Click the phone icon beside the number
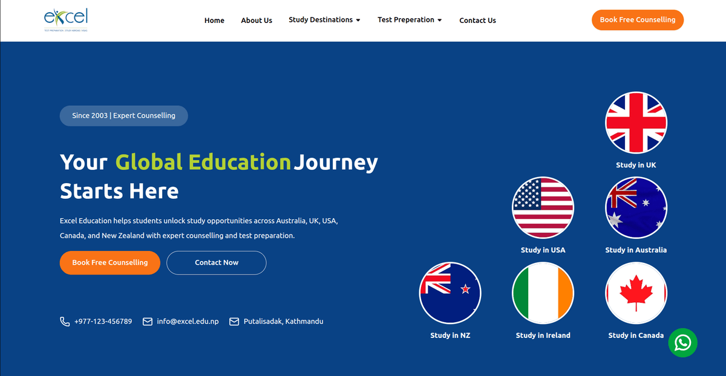Viewport: 726px width, 376px height. 65,321
